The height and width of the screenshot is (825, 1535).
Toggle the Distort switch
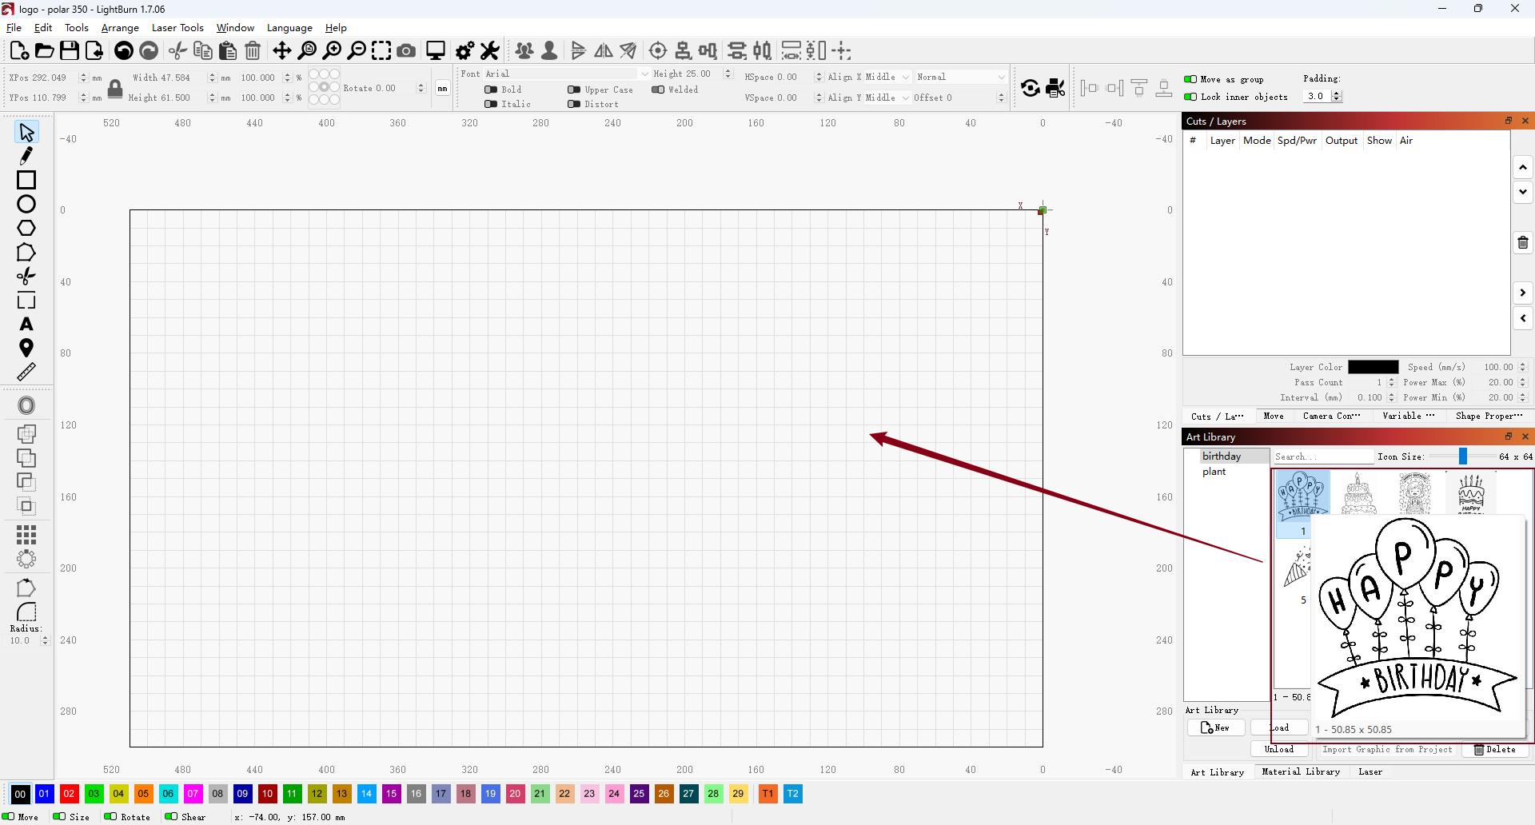point(574,104)
